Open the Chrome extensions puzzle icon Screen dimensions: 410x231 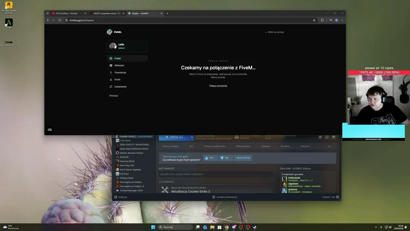(x=322, y=20)
